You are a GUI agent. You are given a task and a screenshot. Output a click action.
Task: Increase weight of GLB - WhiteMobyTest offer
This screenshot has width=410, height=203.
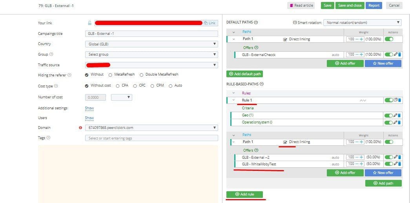click(361, 164)
